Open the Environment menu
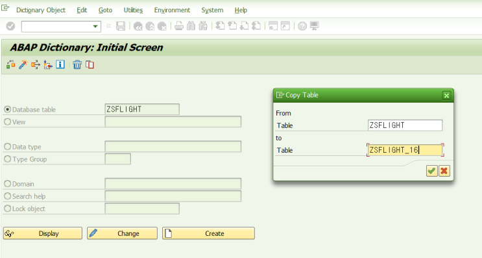This screenshot has width=482, height=258. click(172, 10)
